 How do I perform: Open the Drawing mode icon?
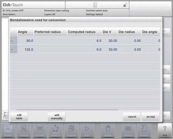tap(24, 130)
